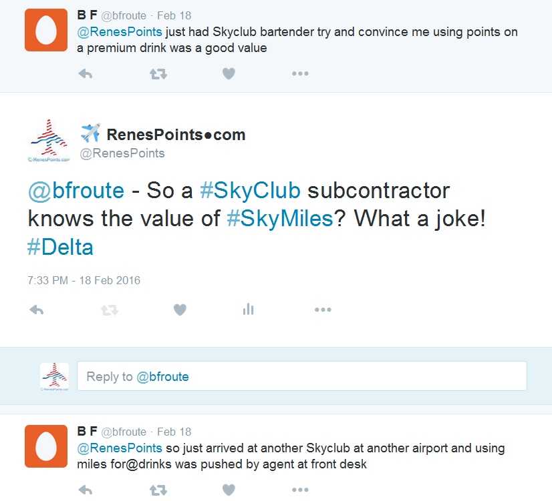552x501 pixels.
Task: Click the #SkyClub hashtag link
Action: pos(249,191)
